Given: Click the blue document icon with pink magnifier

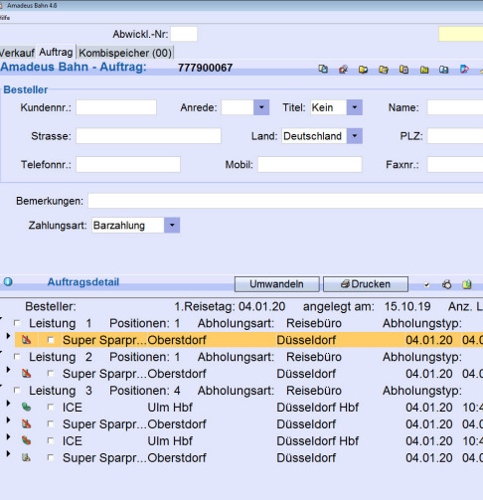Looking at the screenshot, I should coord(464,70).
